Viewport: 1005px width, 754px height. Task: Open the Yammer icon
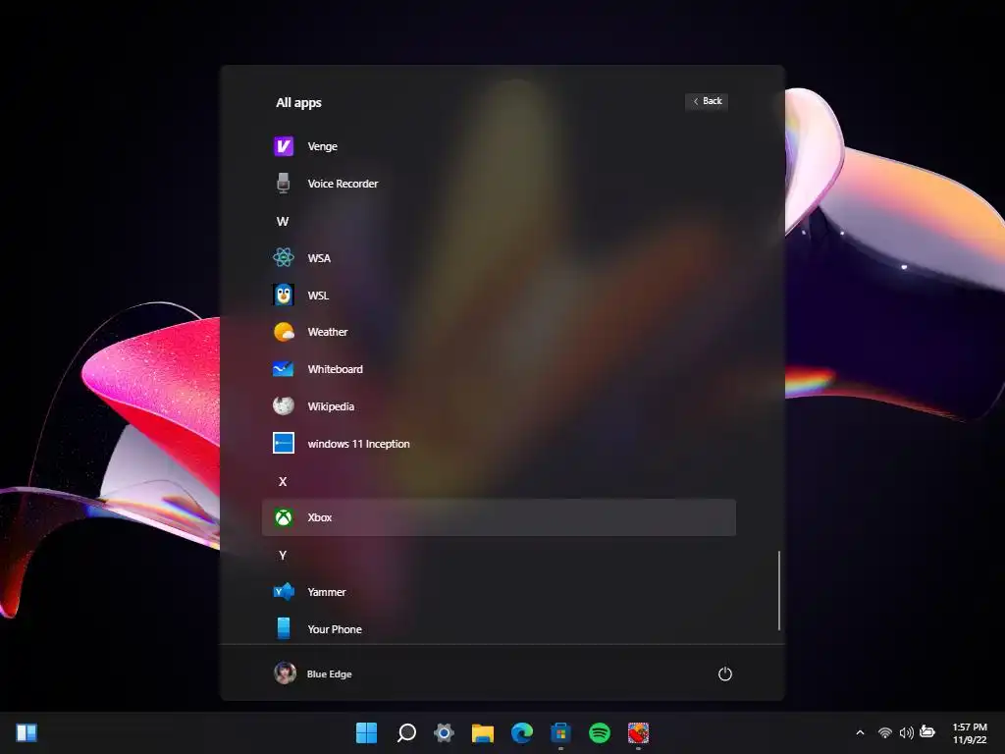[284, 592]
